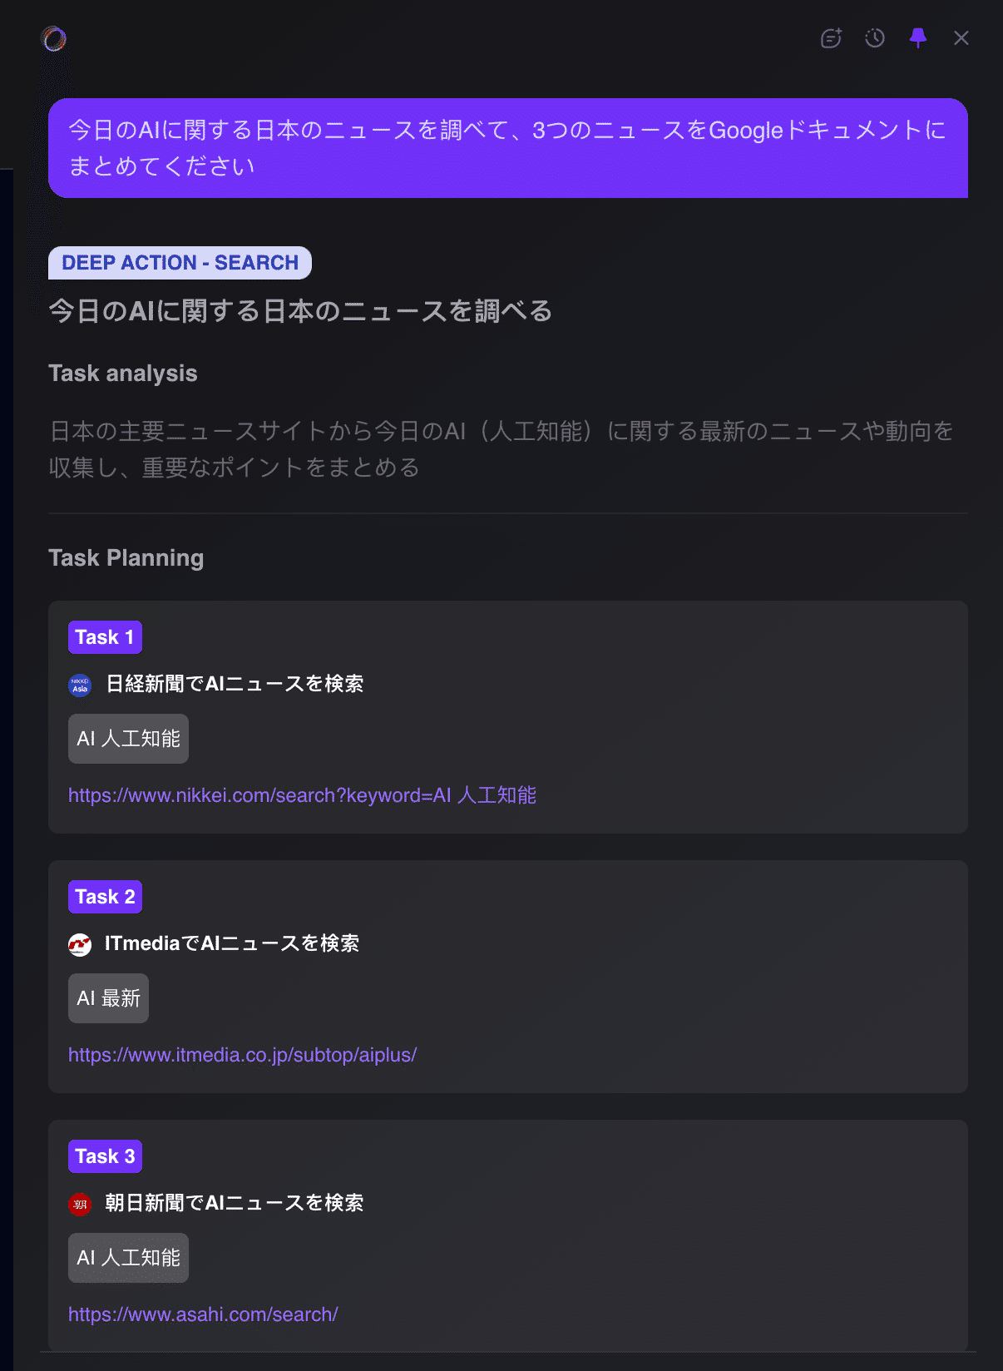Select the Task 2 badge
This screenshot has width=1003, height=1371.
pyautogui.click(x=105, y=897)
